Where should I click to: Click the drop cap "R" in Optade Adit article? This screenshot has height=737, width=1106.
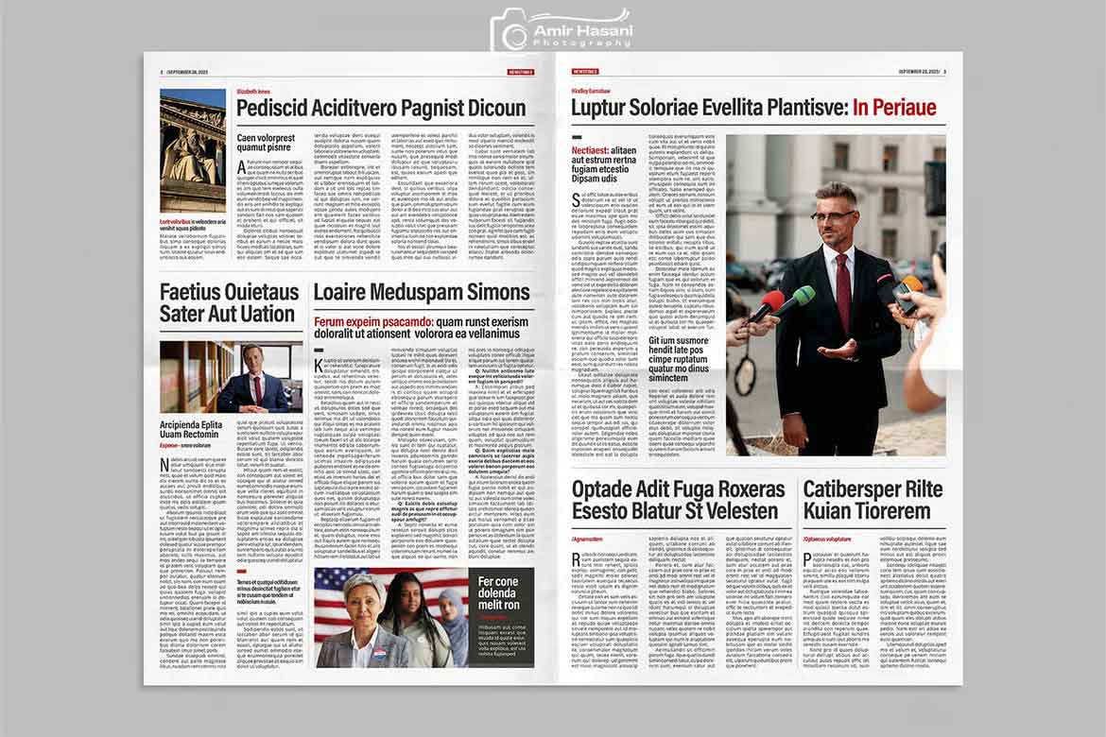tap(577, 560)
